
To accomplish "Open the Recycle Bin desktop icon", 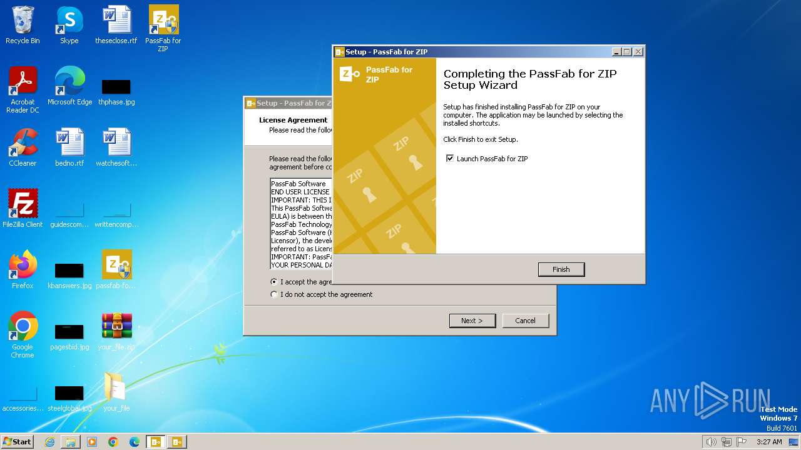I will (23, 25).
